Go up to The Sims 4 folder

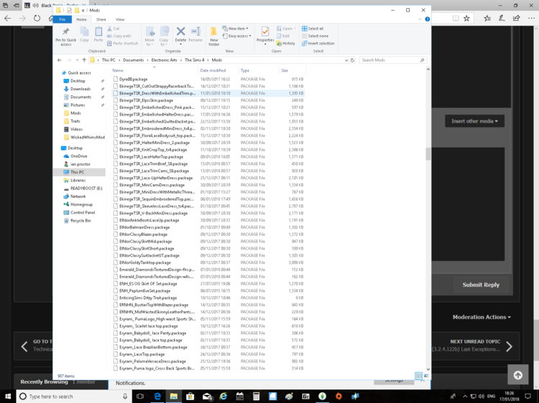pyautogui.click(x=84, y=60)
